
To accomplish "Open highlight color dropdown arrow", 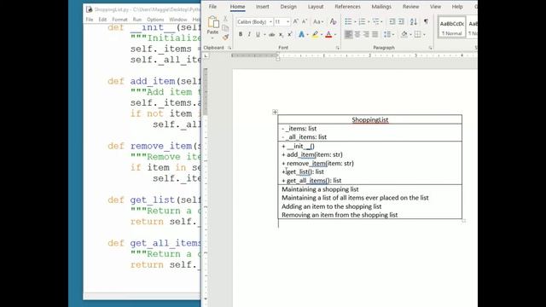I will pos(321,34).
